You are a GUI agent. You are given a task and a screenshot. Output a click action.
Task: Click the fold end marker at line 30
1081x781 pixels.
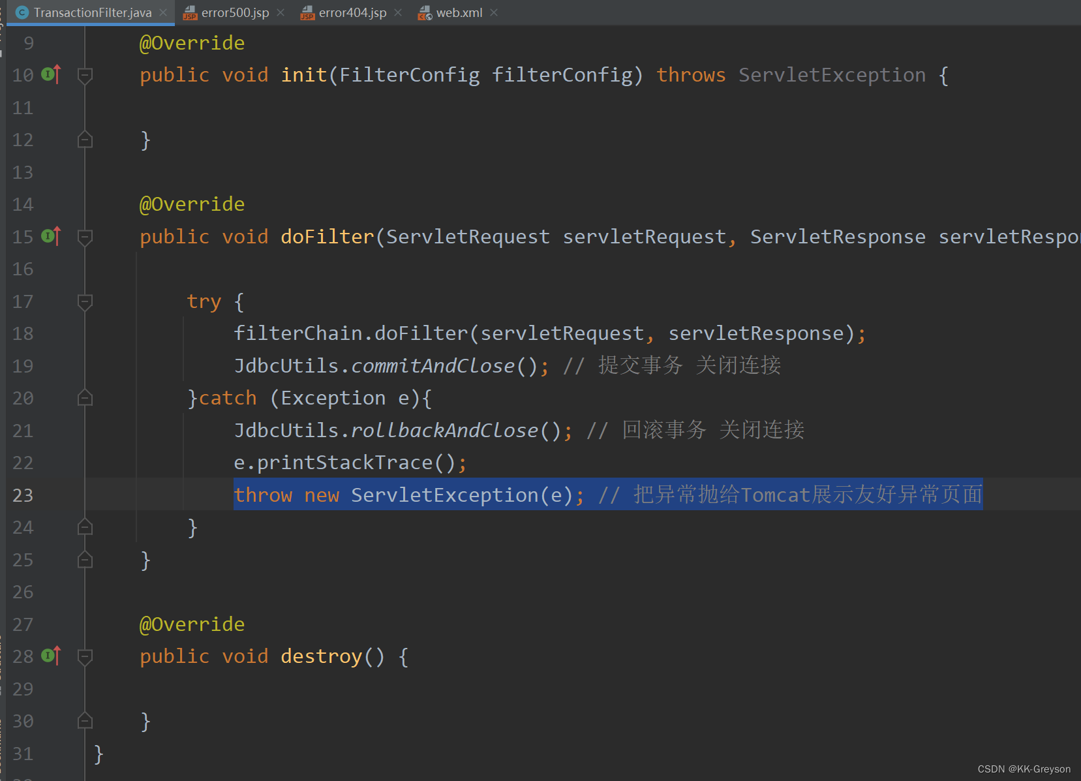[85, 721]
